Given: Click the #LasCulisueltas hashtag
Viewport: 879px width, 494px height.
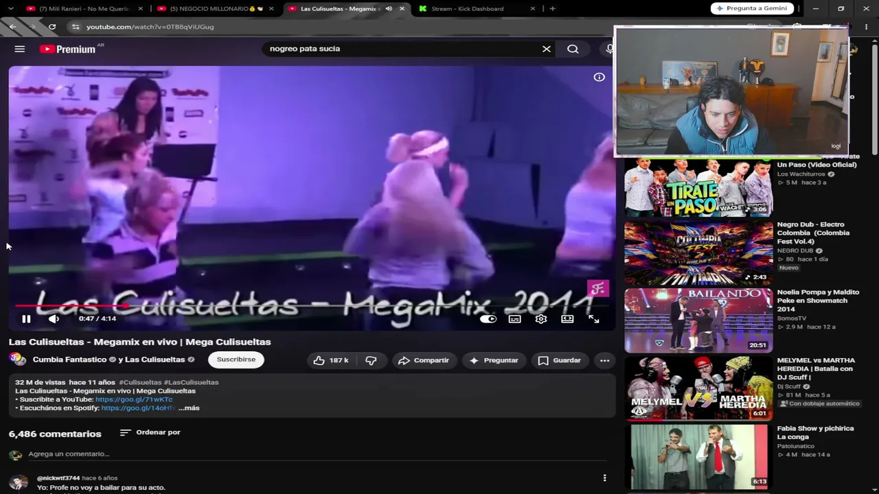Looking at the screenshot, I should (191, 382).
